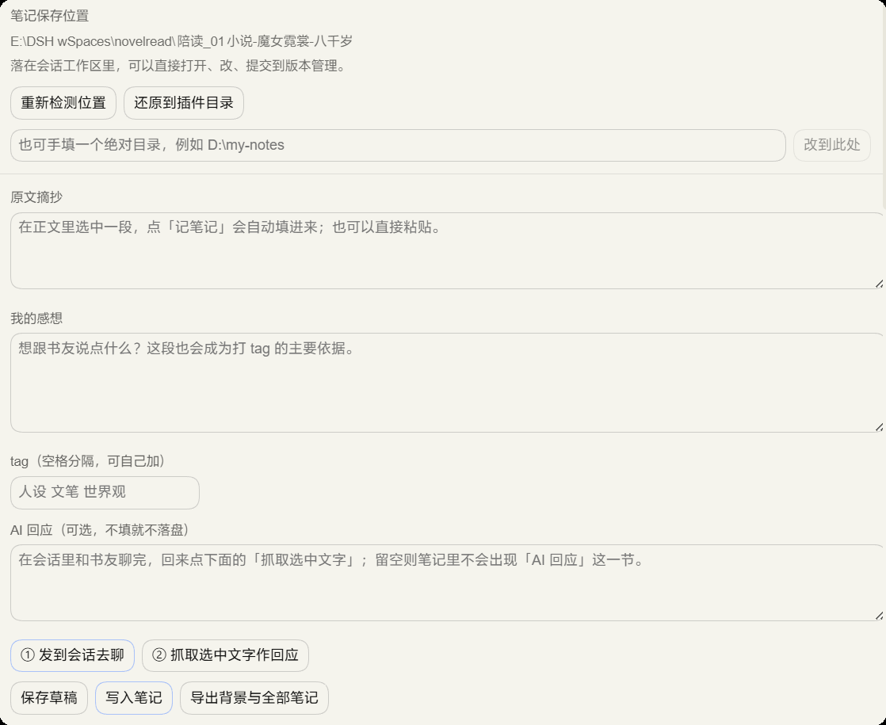Click the 写入笔记 button

tap(134, 698)
